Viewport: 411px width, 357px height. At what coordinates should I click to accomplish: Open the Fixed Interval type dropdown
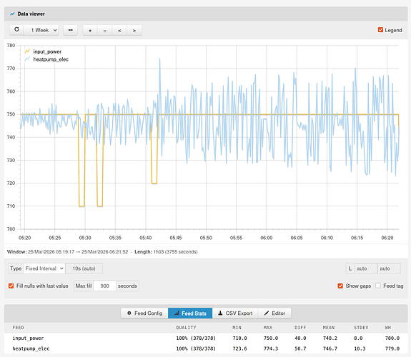pos(44,268)
